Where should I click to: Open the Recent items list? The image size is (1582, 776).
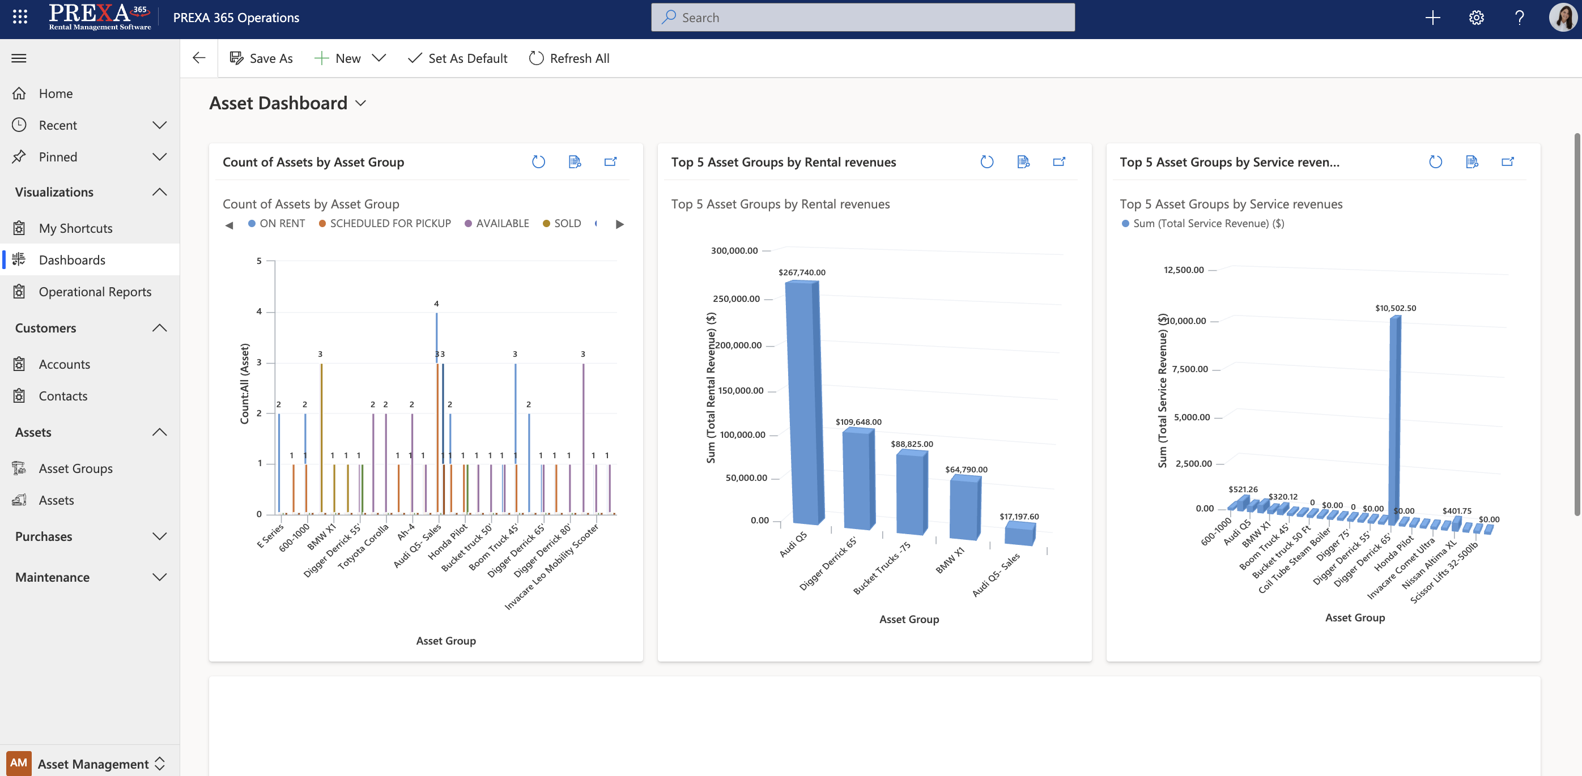[59, 125]
